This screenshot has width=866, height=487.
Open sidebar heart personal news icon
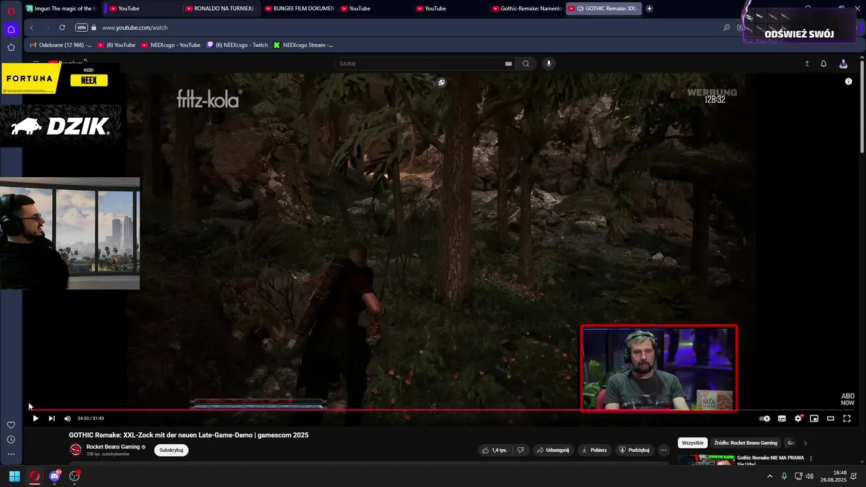(x=11, y=425)
